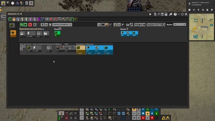Select the top green ore item in left sidebar
The image size is (215, 121).
point(12,25)
